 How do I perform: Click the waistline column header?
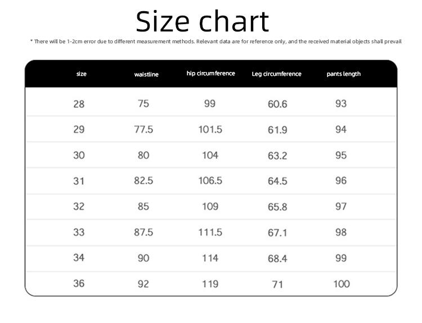point(146,74)
